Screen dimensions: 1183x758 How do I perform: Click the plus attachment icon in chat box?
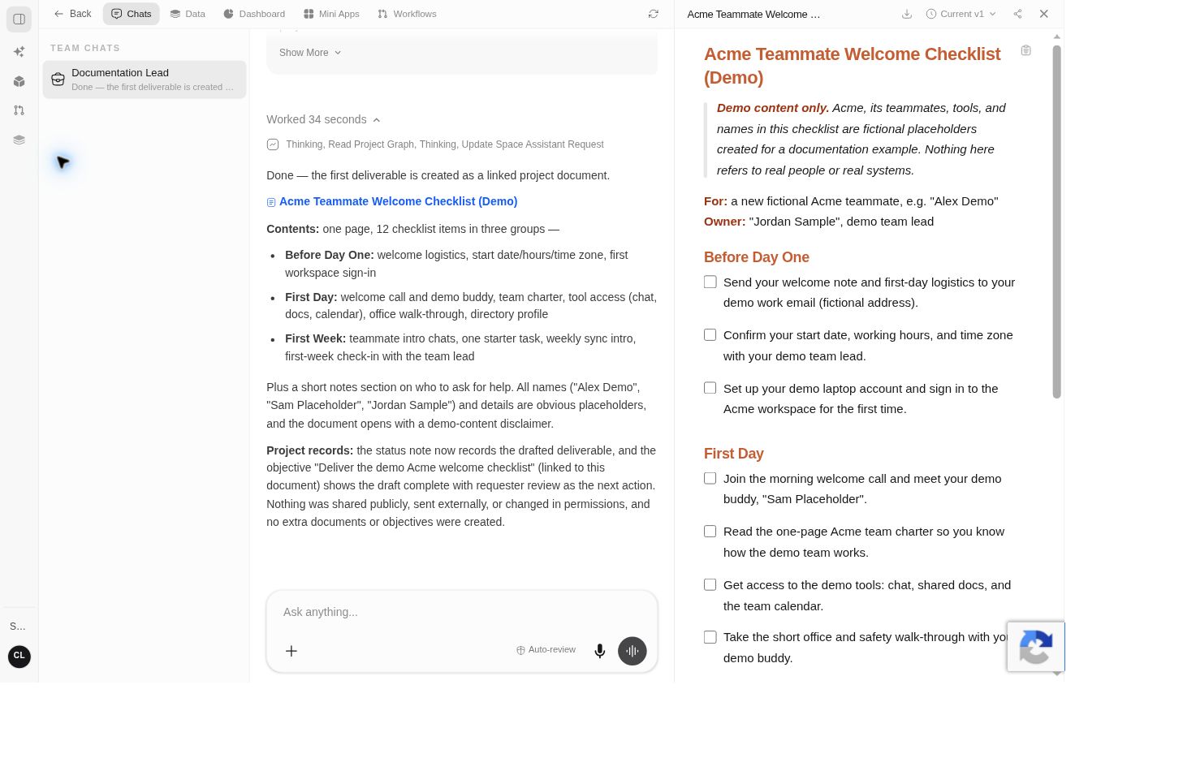pyautogui.click(x=291, y=651)
